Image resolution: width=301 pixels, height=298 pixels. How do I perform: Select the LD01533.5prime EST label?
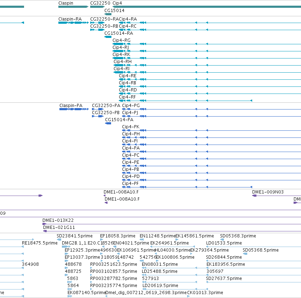coord(224,243)
